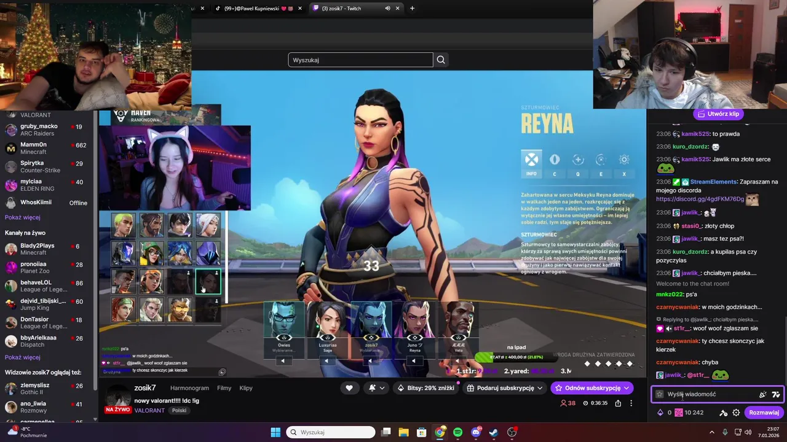The width and height of the screenshot is (787, 442).
Task: Open pronoiiaa Planet Zoo channel
Action: [x=48, y=267]
